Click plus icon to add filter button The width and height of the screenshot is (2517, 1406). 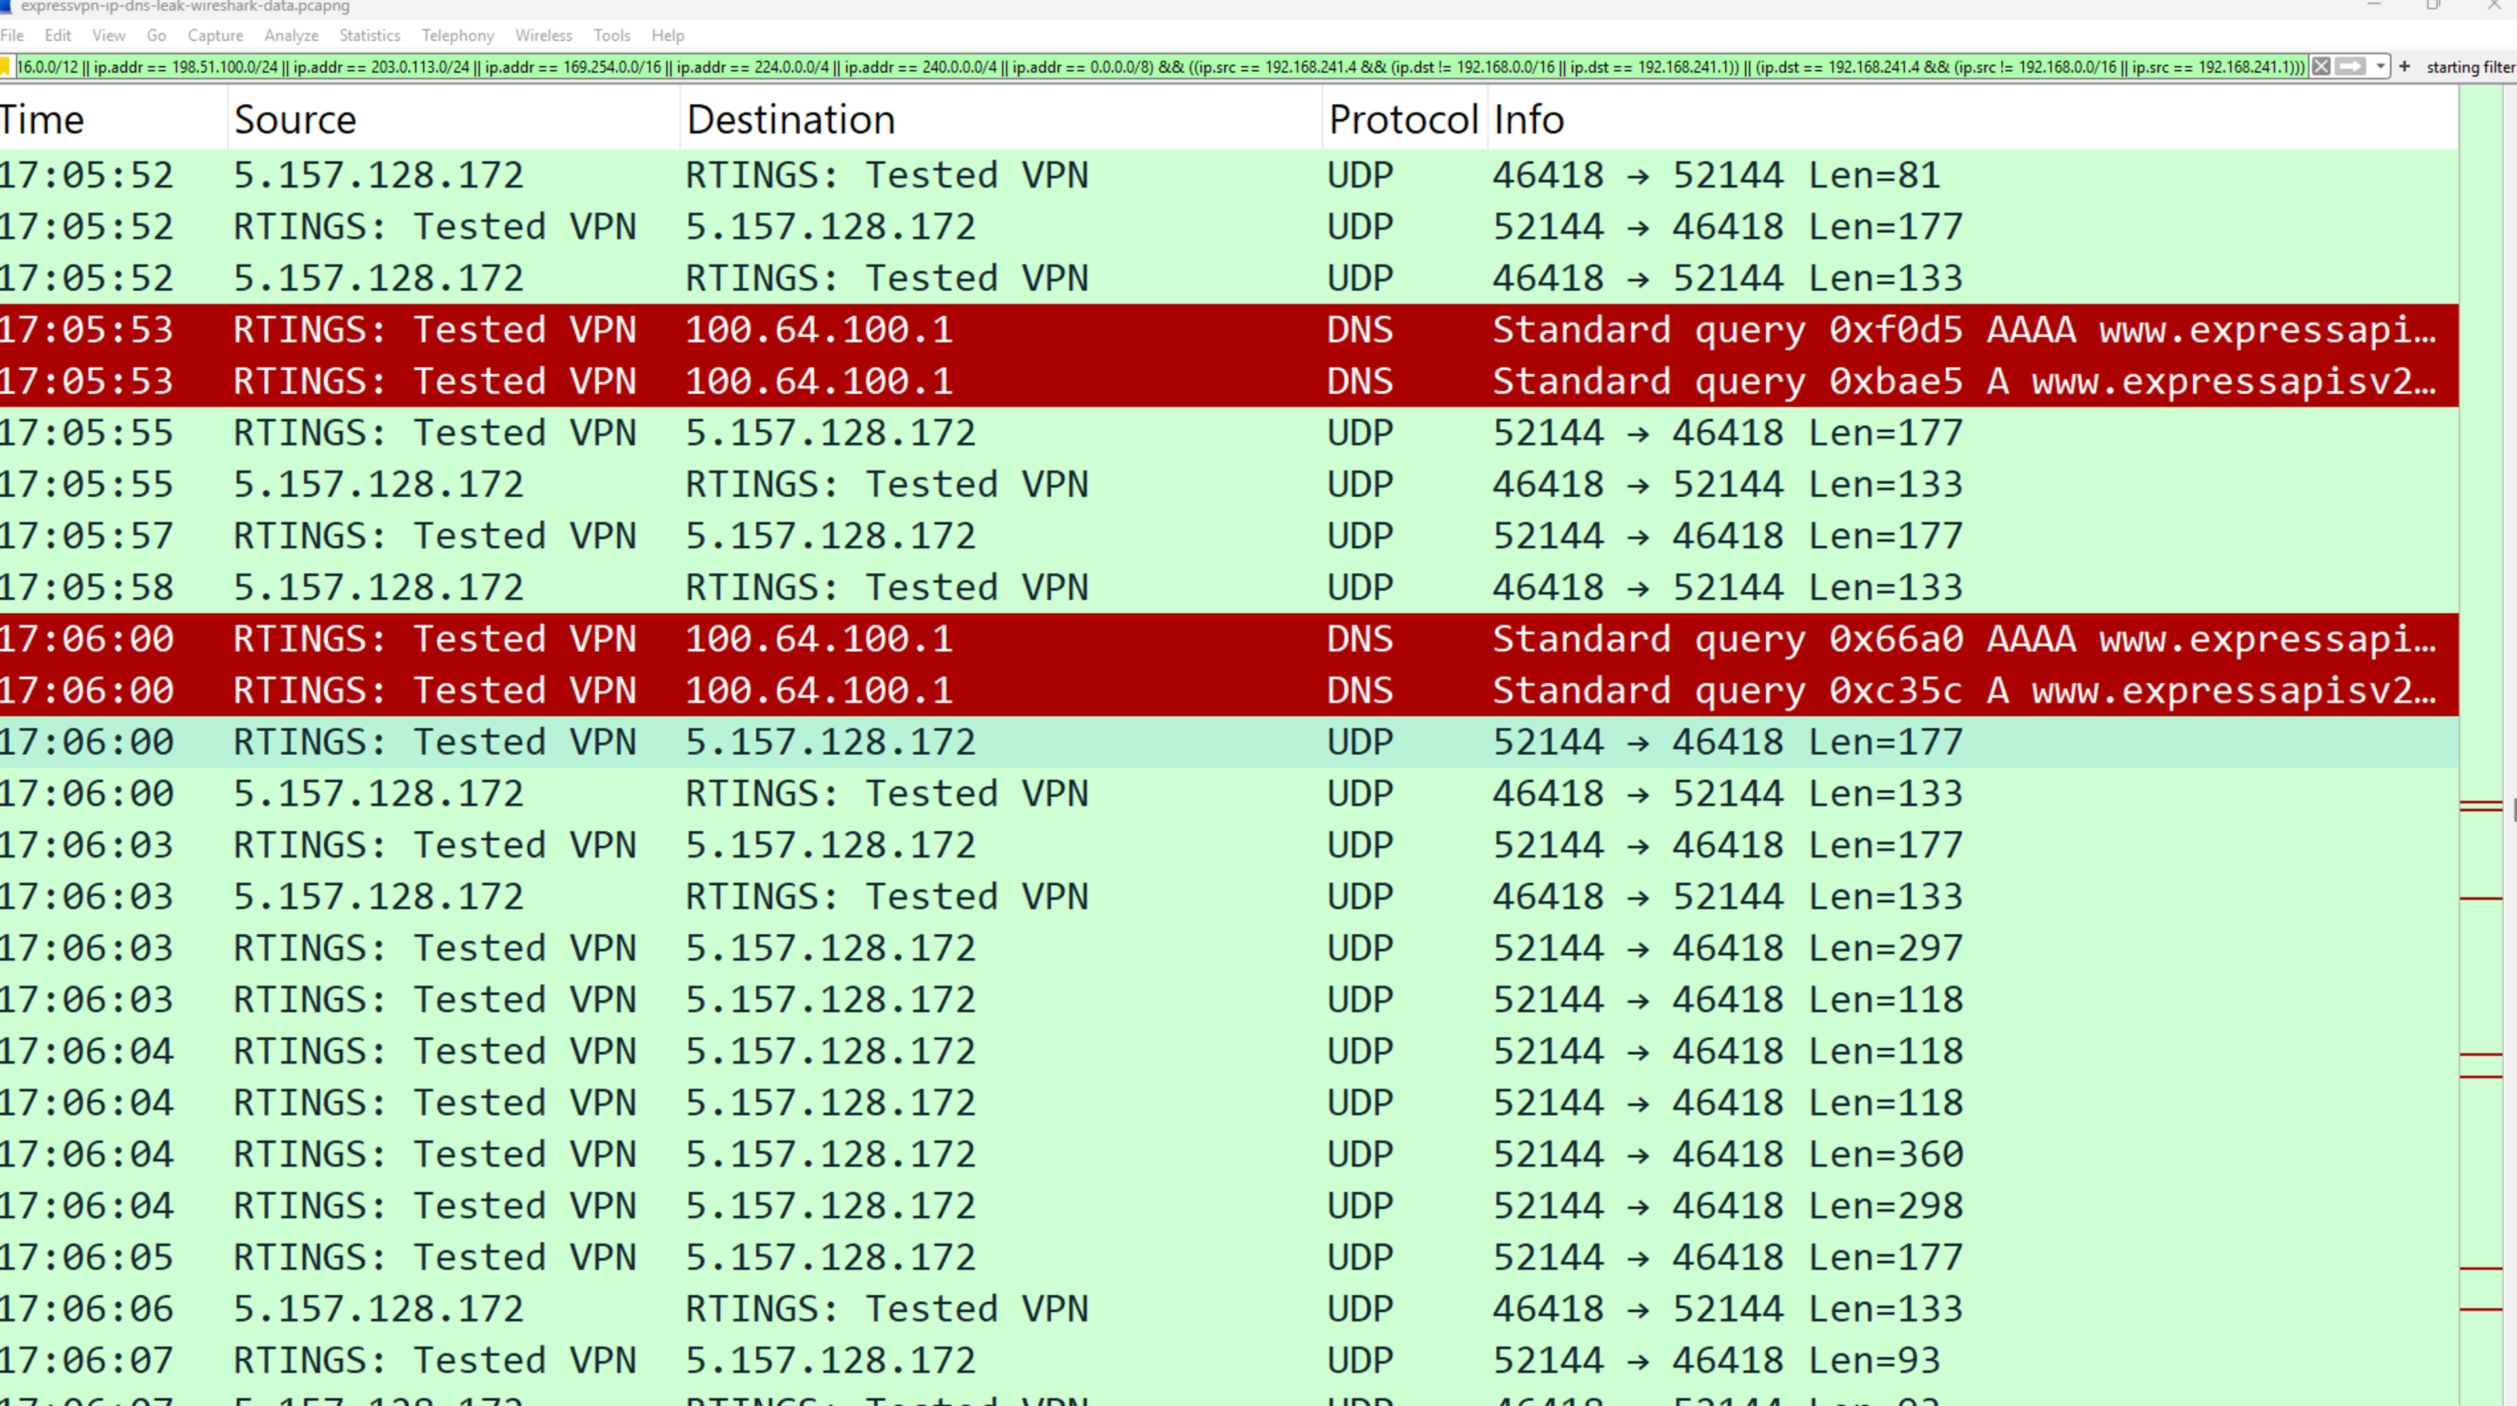pos(2405,66)
